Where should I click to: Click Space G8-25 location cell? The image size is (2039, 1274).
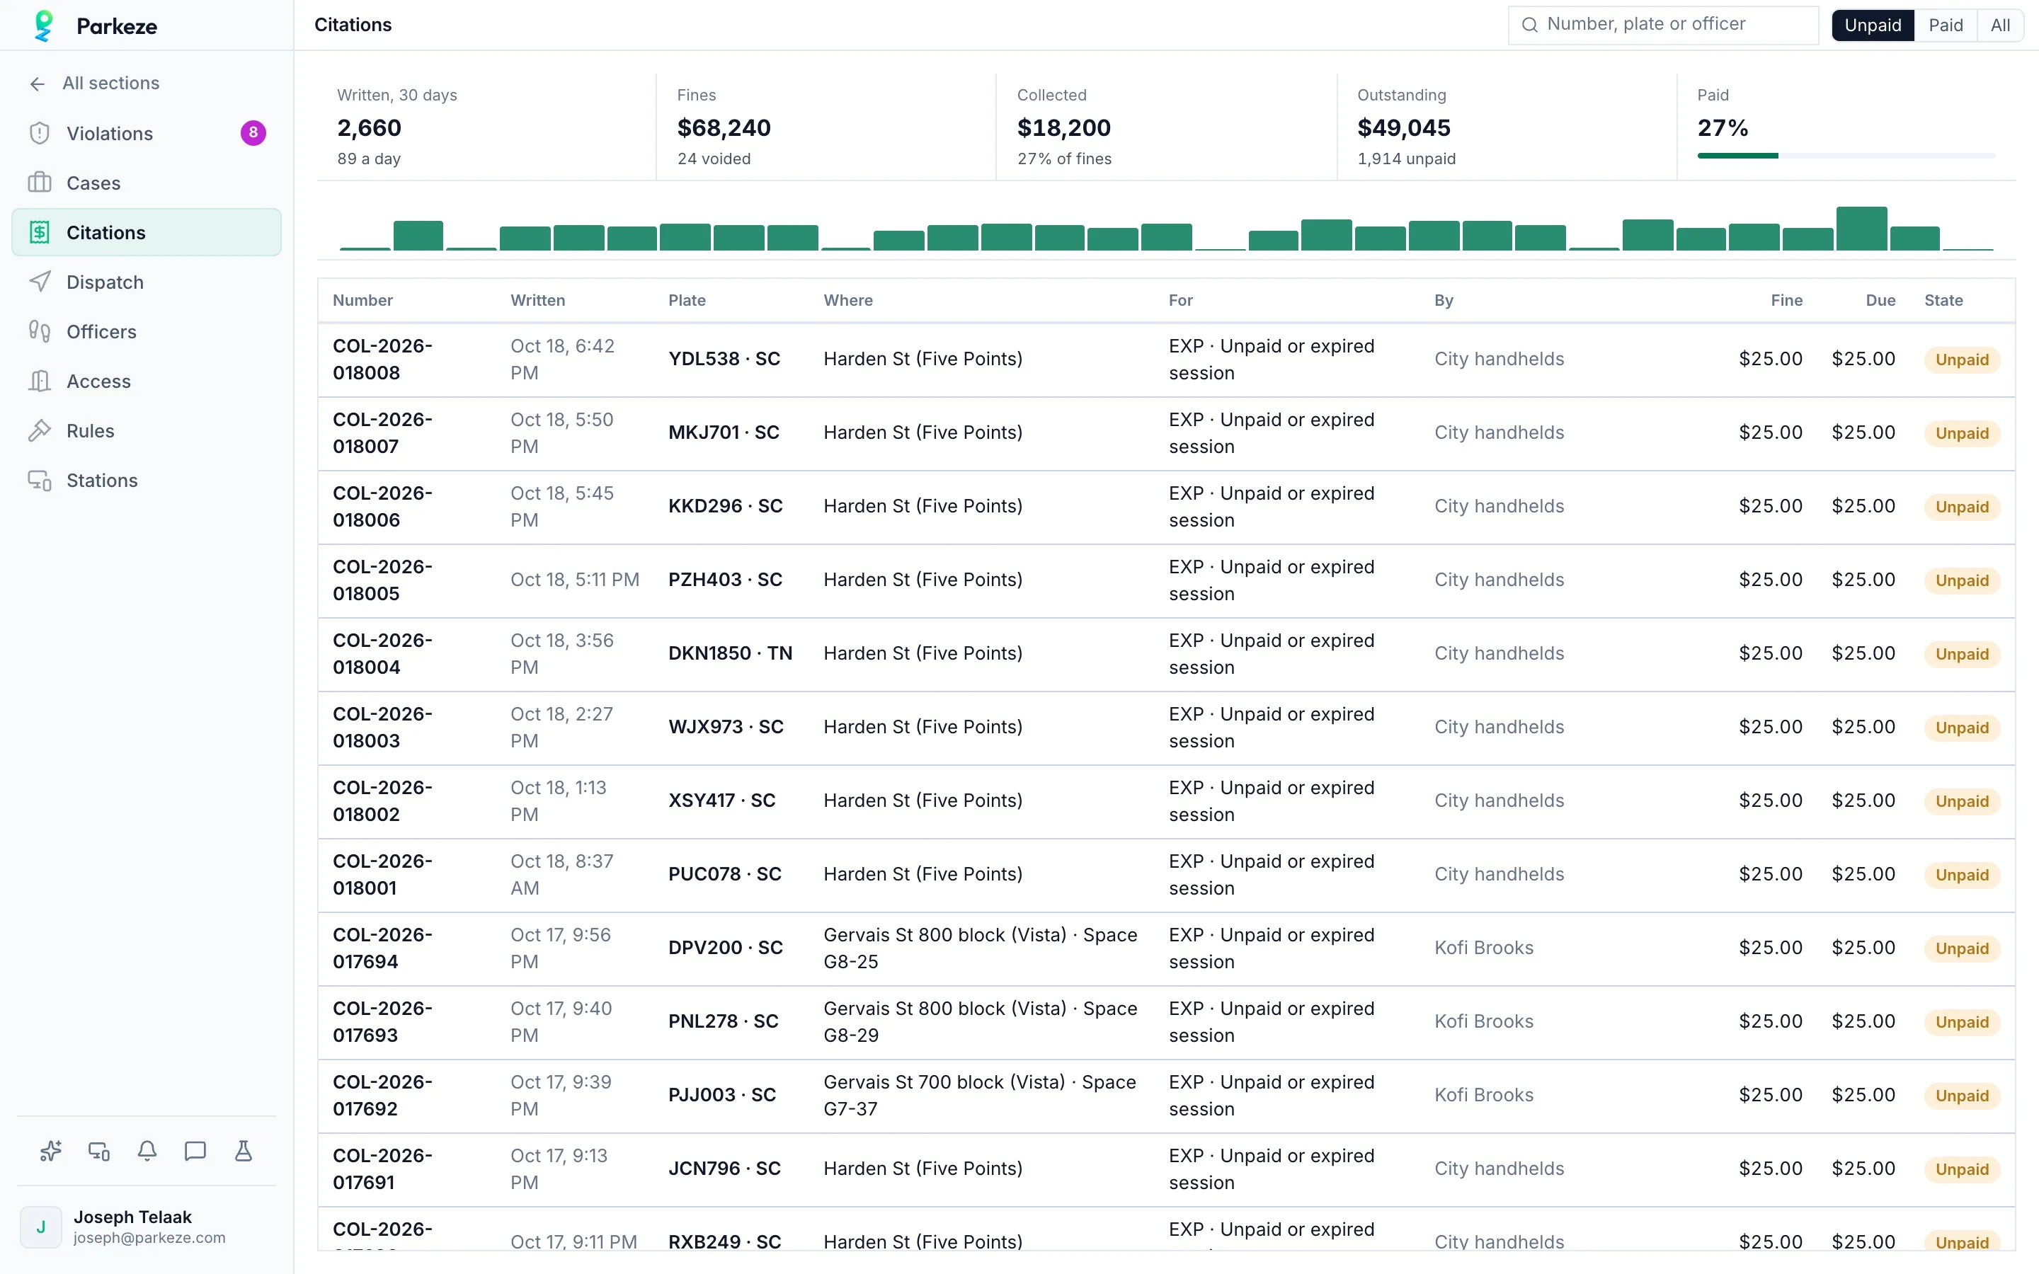(x=981, y=948)
